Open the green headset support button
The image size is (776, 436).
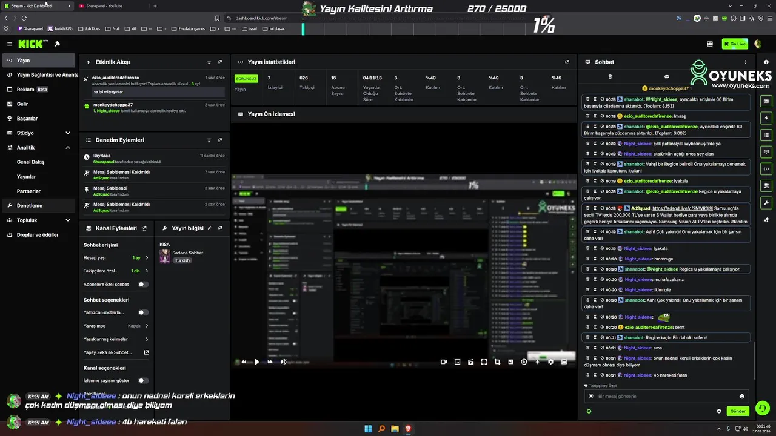pos(763,408)
